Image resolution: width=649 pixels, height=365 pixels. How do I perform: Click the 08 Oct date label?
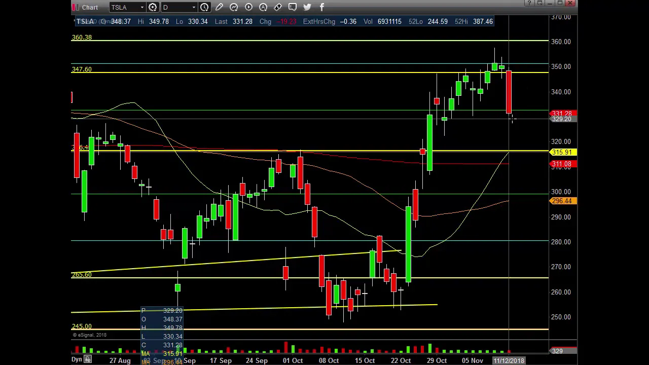click(x=329, y=360)
